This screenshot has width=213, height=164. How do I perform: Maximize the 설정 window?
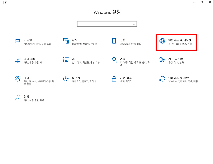tap(202, 2)
